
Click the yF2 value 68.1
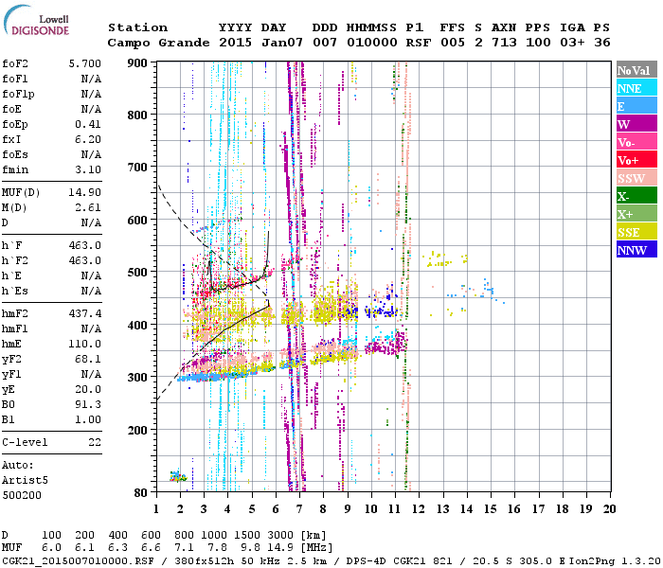point(88,359)
